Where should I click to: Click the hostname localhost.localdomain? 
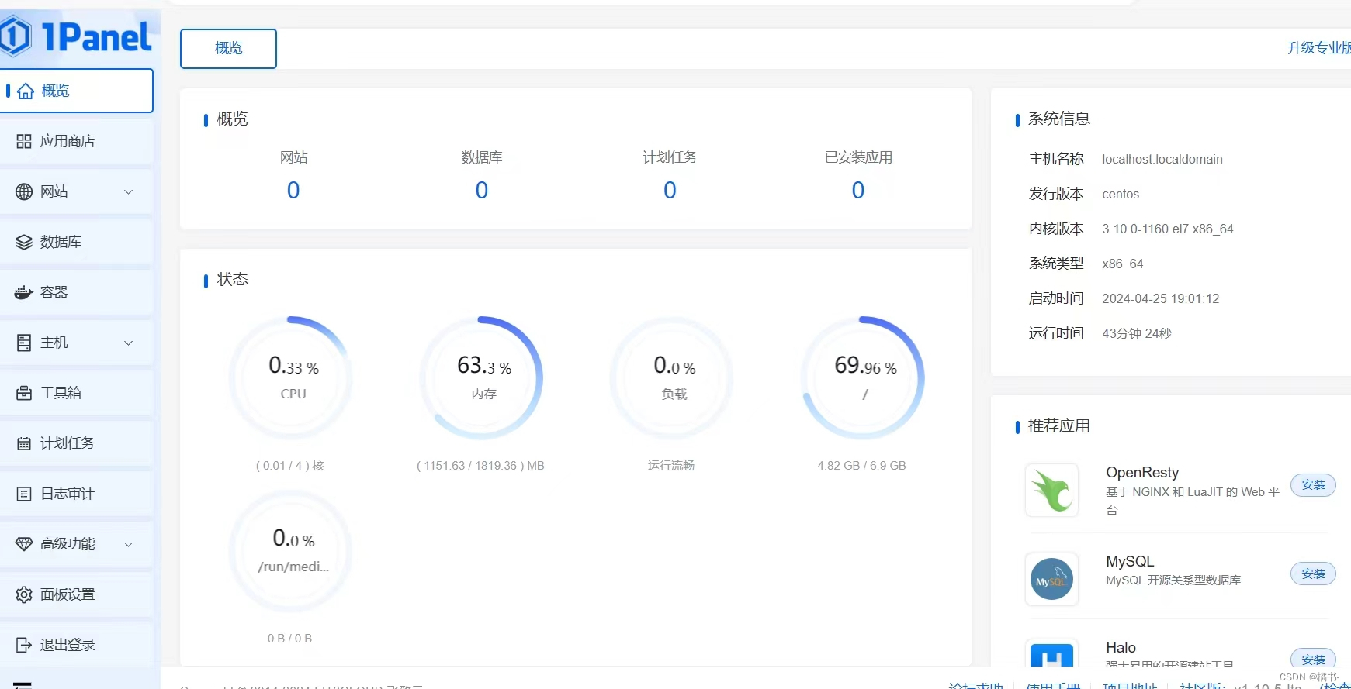[x=1162, y=159]
